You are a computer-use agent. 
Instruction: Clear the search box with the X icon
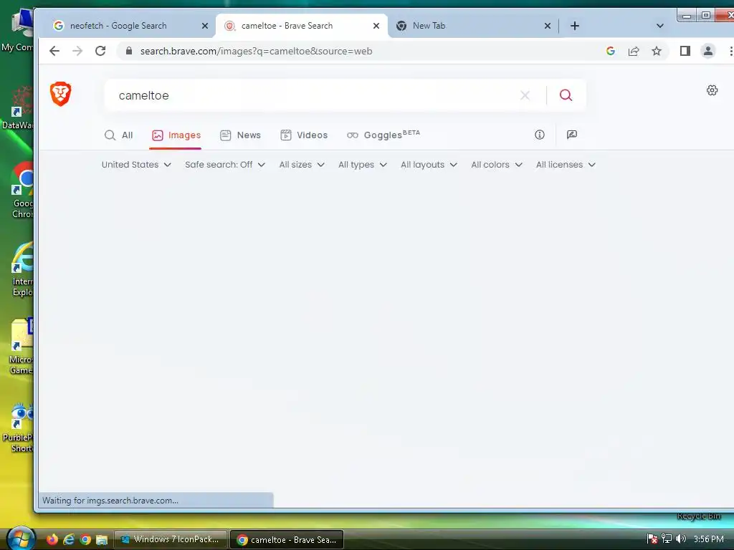[525, 95]
